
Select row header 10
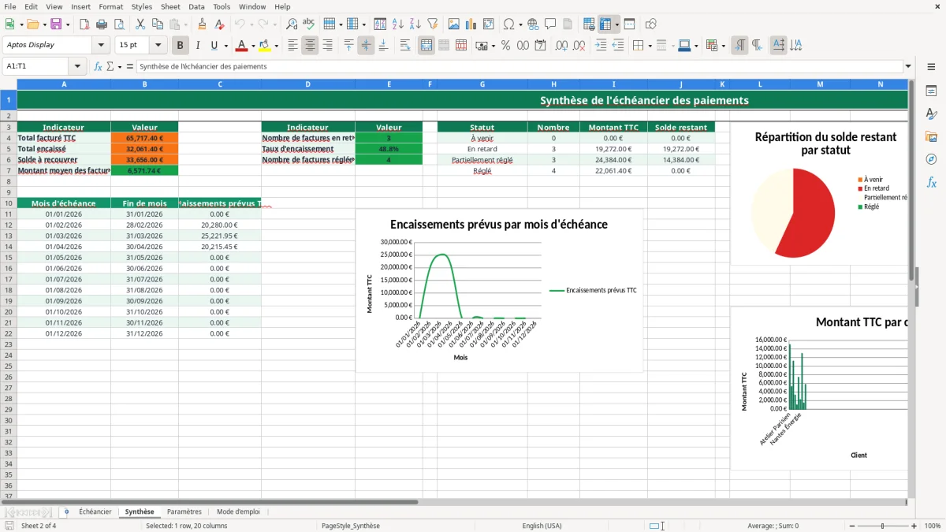pyautogui.click(x=8, y=203)
